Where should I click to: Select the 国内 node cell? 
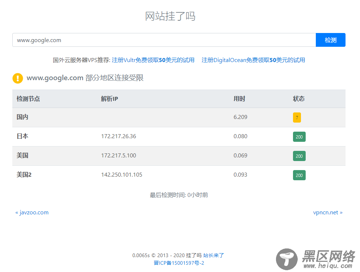point(22,117)
